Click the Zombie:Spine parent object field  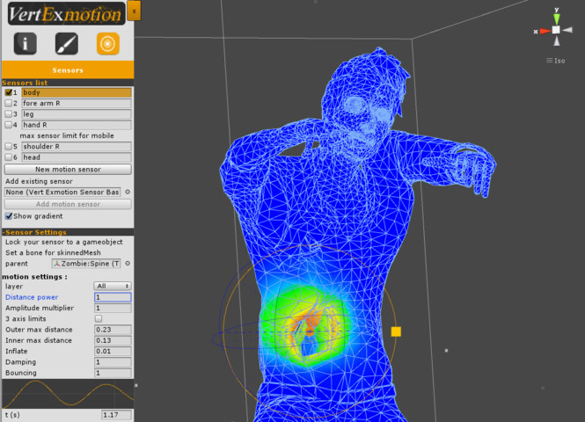(x=86, y=264)
